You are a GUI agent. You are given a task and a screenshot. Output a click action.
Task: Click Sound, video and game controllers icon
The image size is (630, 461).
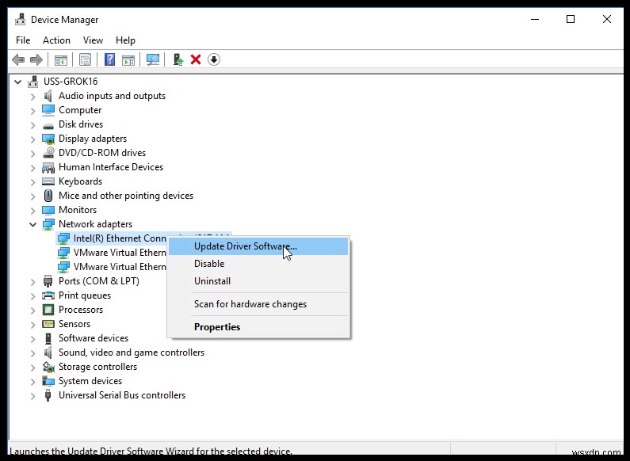[x=48, y=352]
